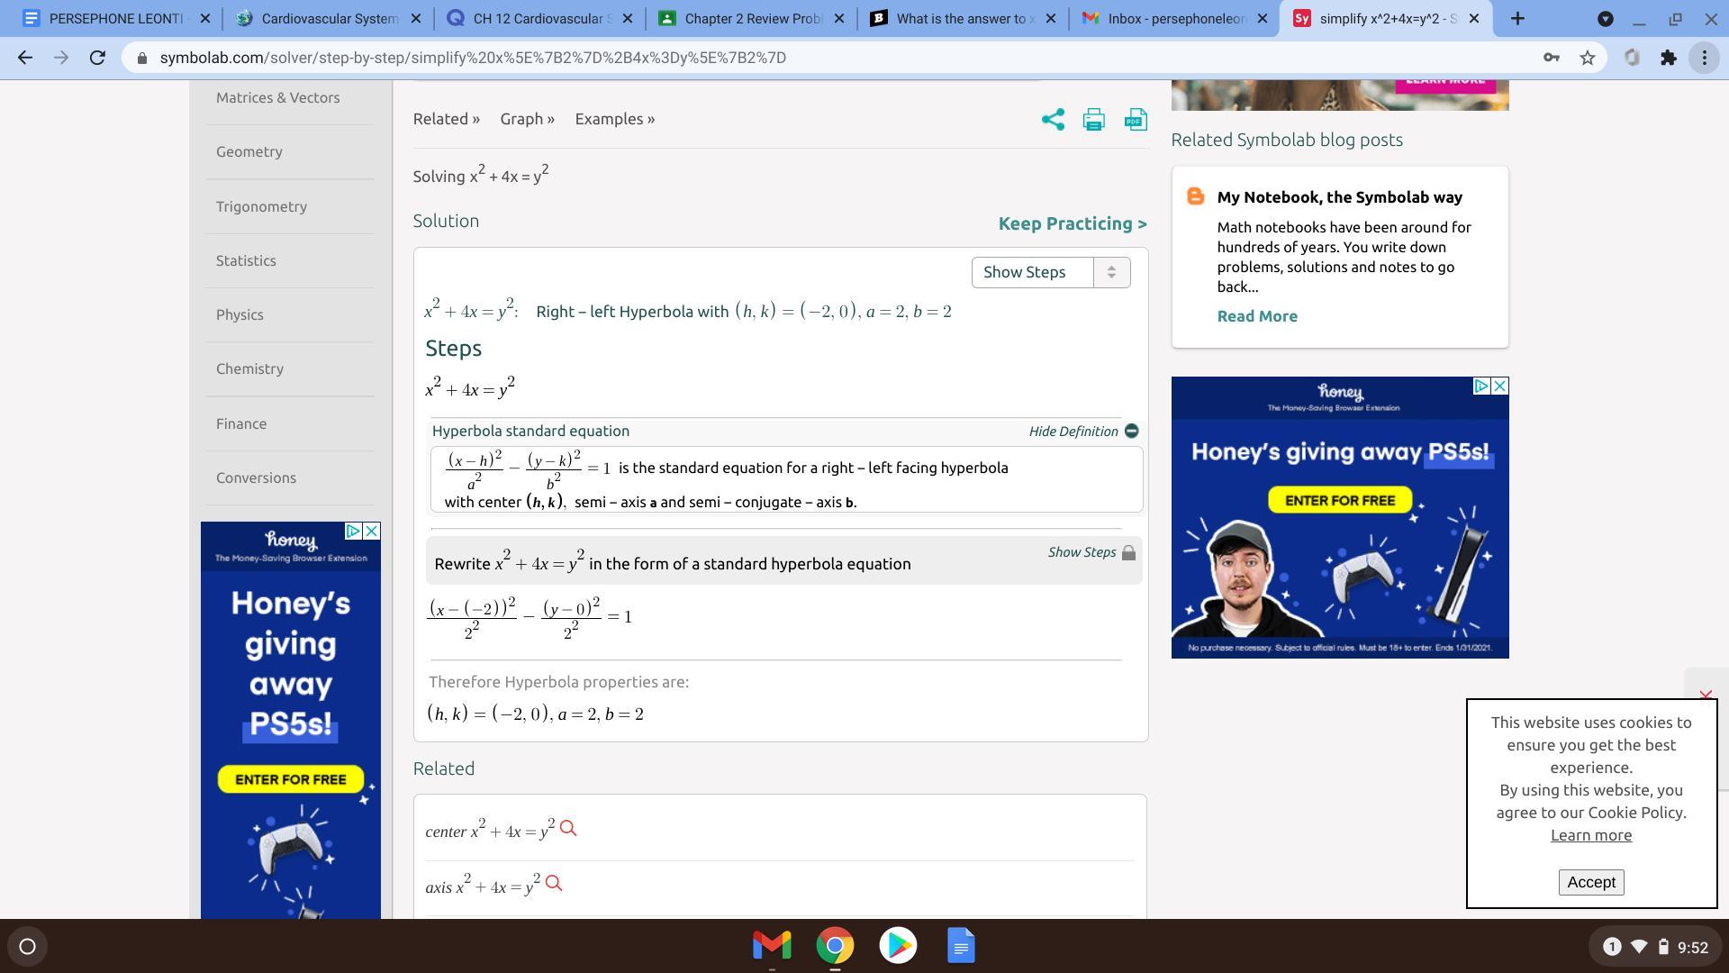The height and width of the screenshot is (973, 1729).
Task: Open the Show Steps dropdown
Action: click(1050, 272)
